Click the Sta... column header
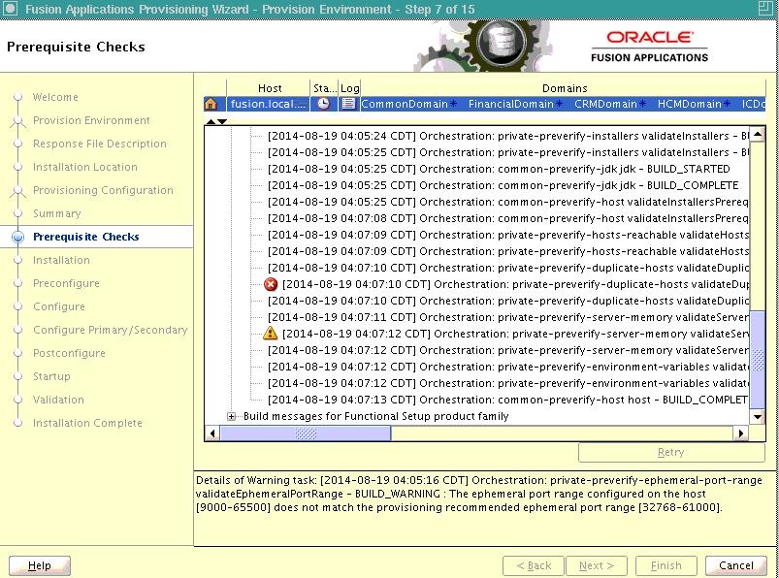 coord(324,88)
